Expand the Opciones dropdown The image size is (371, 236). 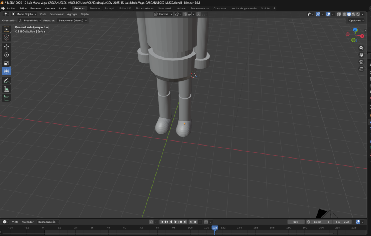pyautogui.click(x=357, y=21)
